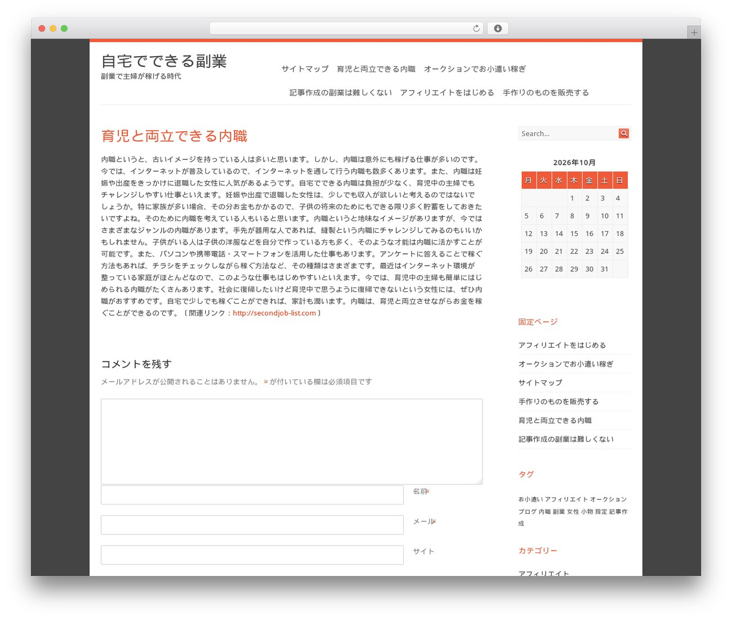
Task: Select the お小遣い tag
Action: tap(531, 499)
